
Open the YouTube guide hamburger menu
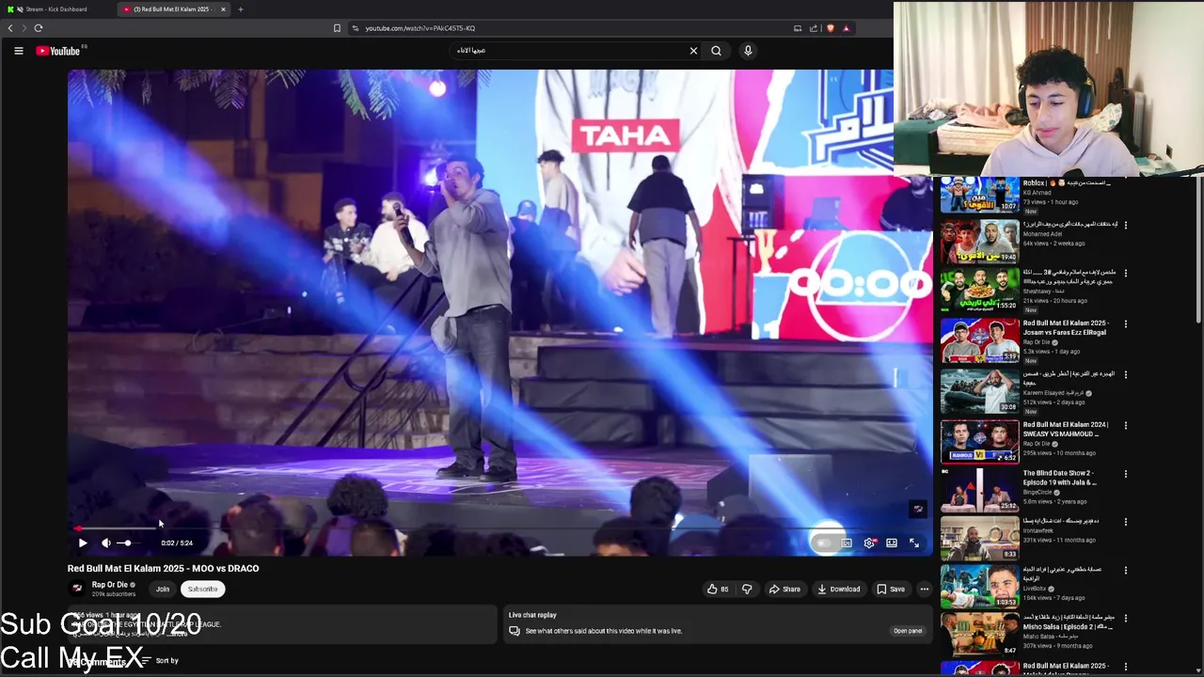tap(18, 51)
